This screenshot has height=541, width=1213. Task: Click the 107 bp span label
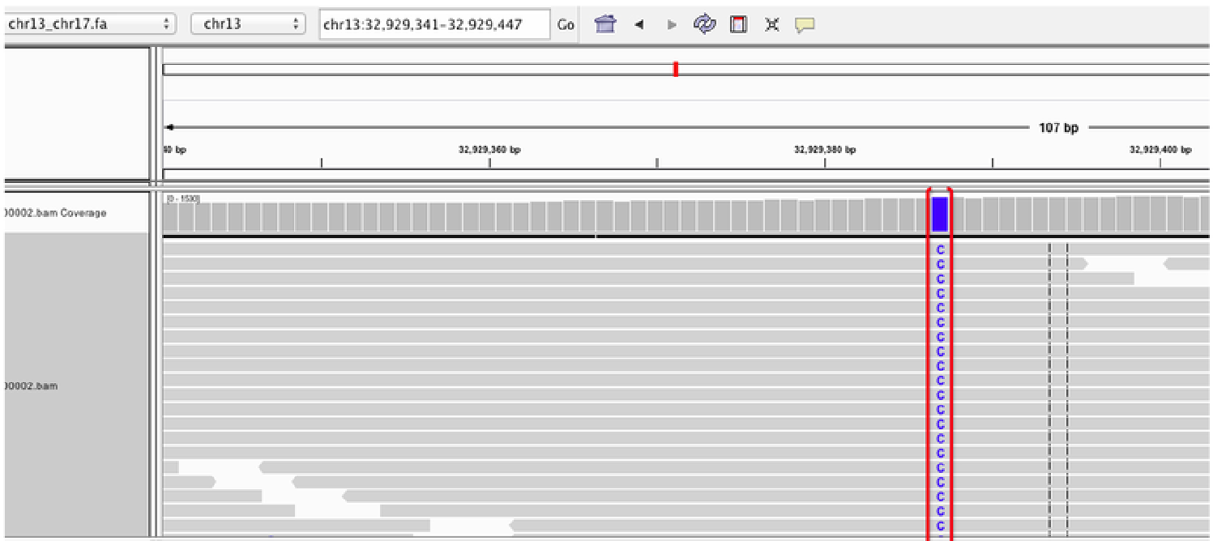pos(1058,128)
